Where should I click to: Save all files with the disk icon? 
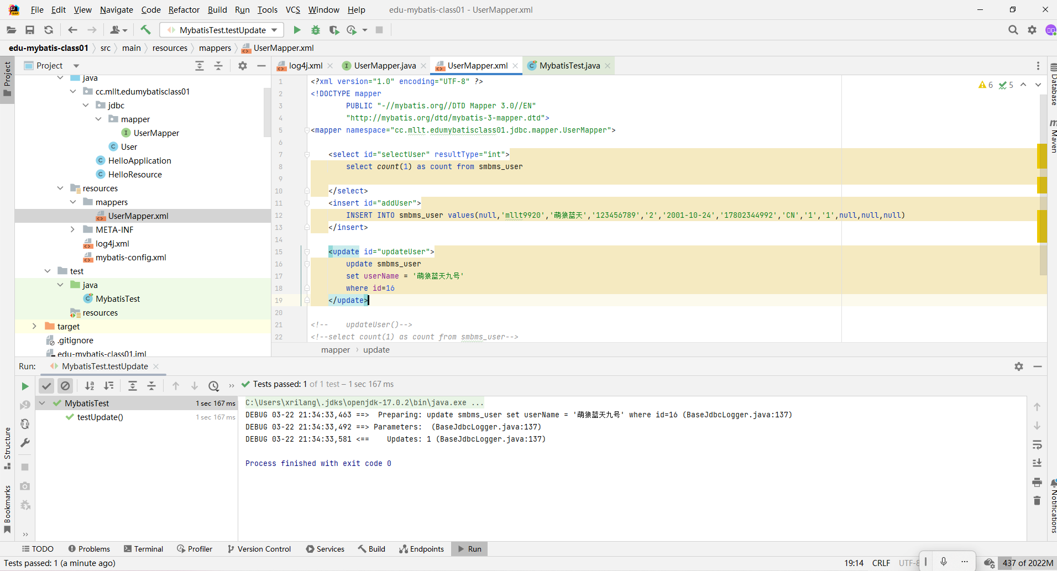coord(30,30)
